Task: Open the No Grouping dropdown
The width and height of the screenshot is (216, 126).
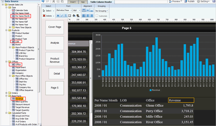Action: point(102,11)
